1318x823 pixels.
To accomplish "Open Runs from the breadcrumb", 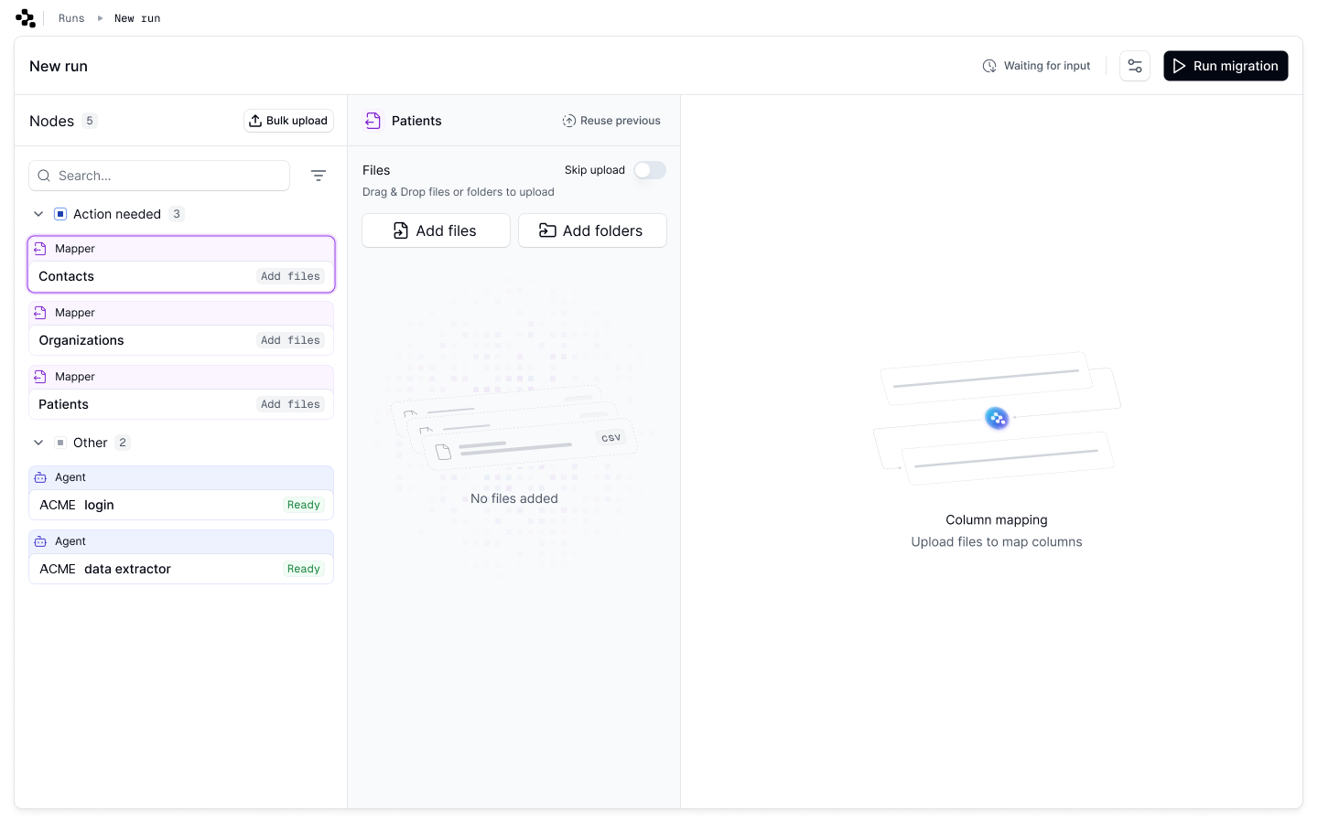I will point(71,17).
